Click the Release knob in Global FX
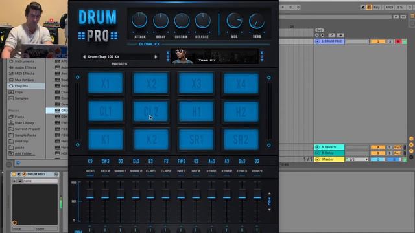The image size is (415, 233). pos(203,21)
